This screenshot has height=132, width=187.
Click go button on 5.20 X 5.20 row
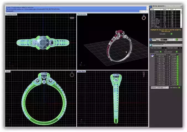pyautogui.click(x=178, y=85)
